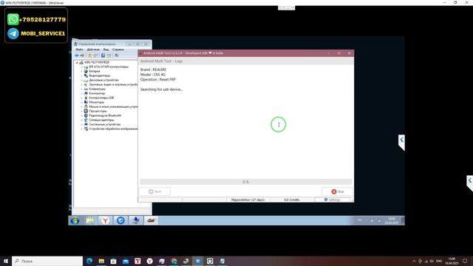Open Computer Management on remote taskbar
The image size is (473, 266).
[136, 221]
